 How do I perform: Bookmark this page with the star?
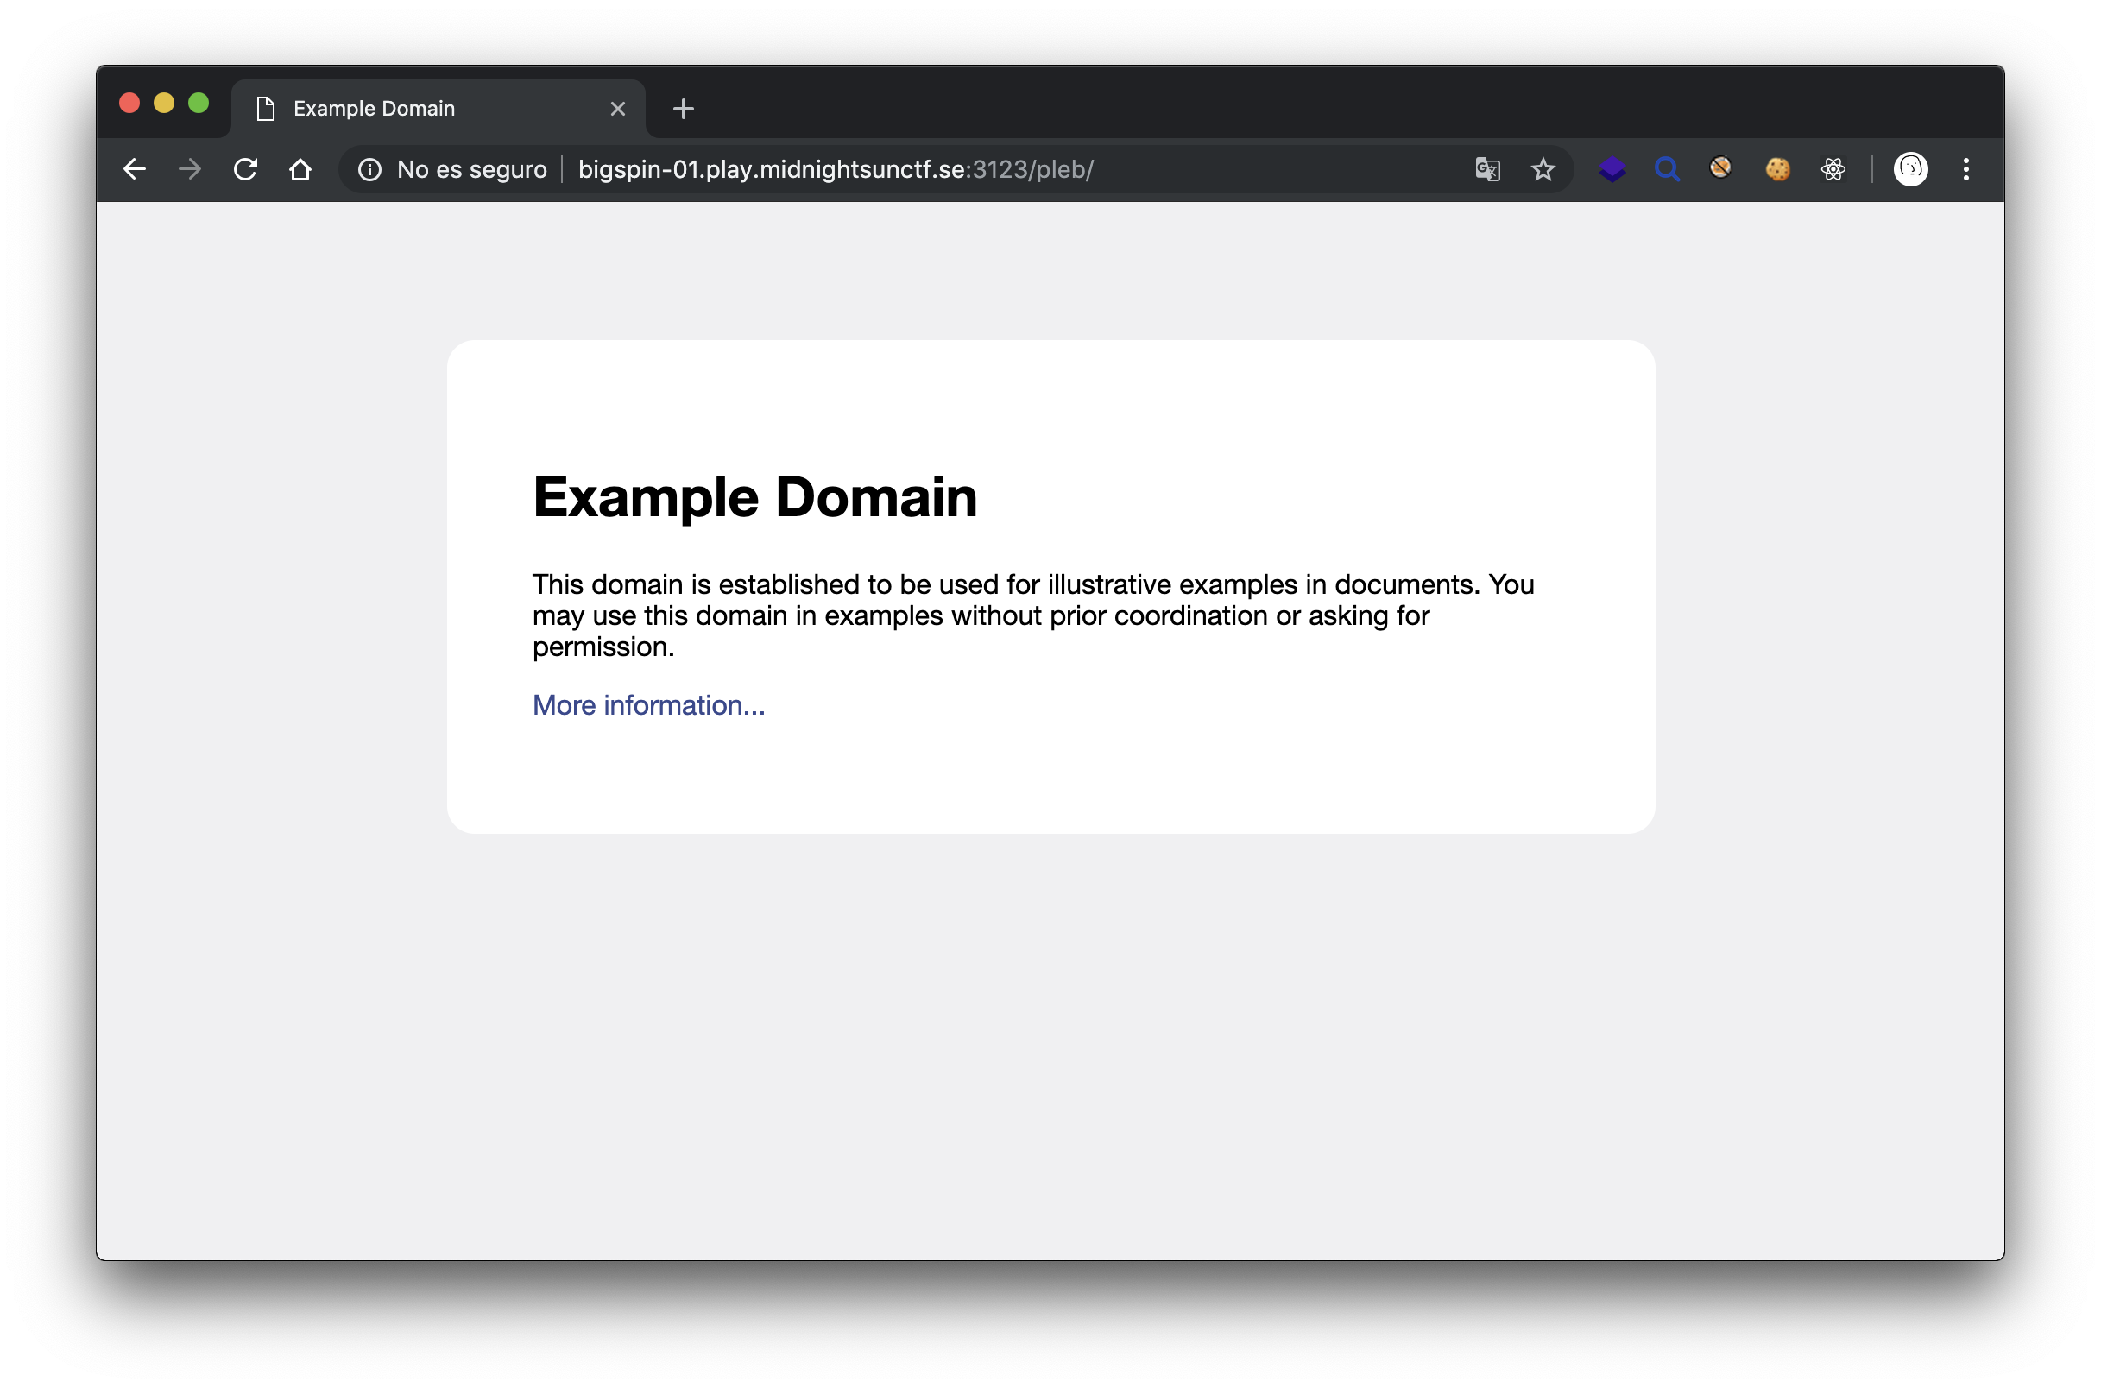pyautogui.click(x=1543, y=169)
